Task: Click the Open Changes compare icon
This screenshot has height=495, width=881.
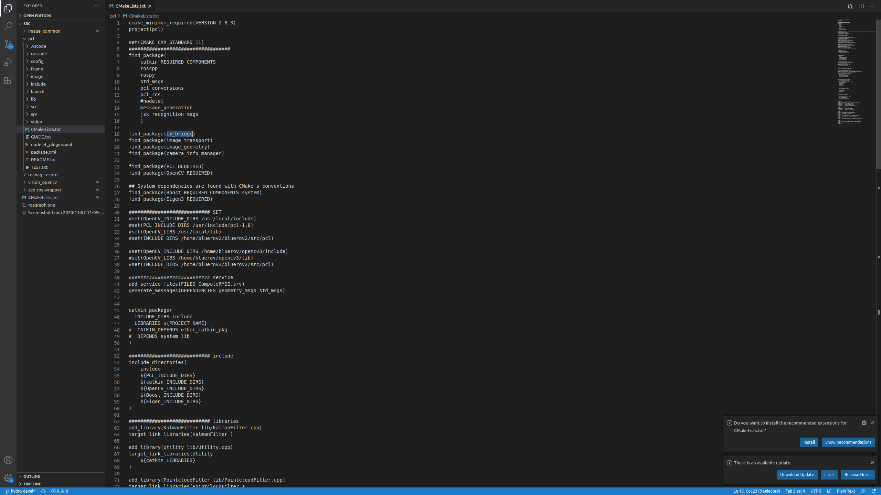Action: tap(850, 6)
